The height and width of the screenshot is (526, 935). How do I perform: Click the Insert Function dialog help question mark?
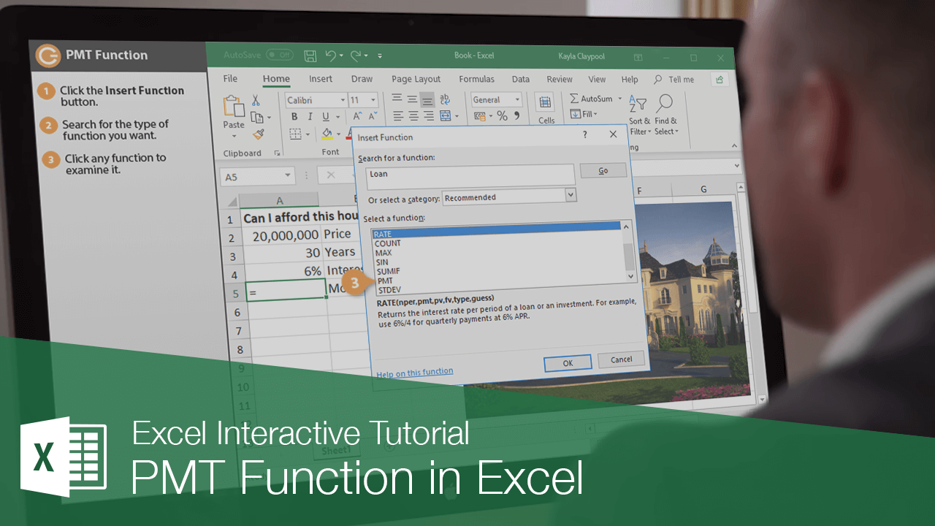click(x=584, y=134)
